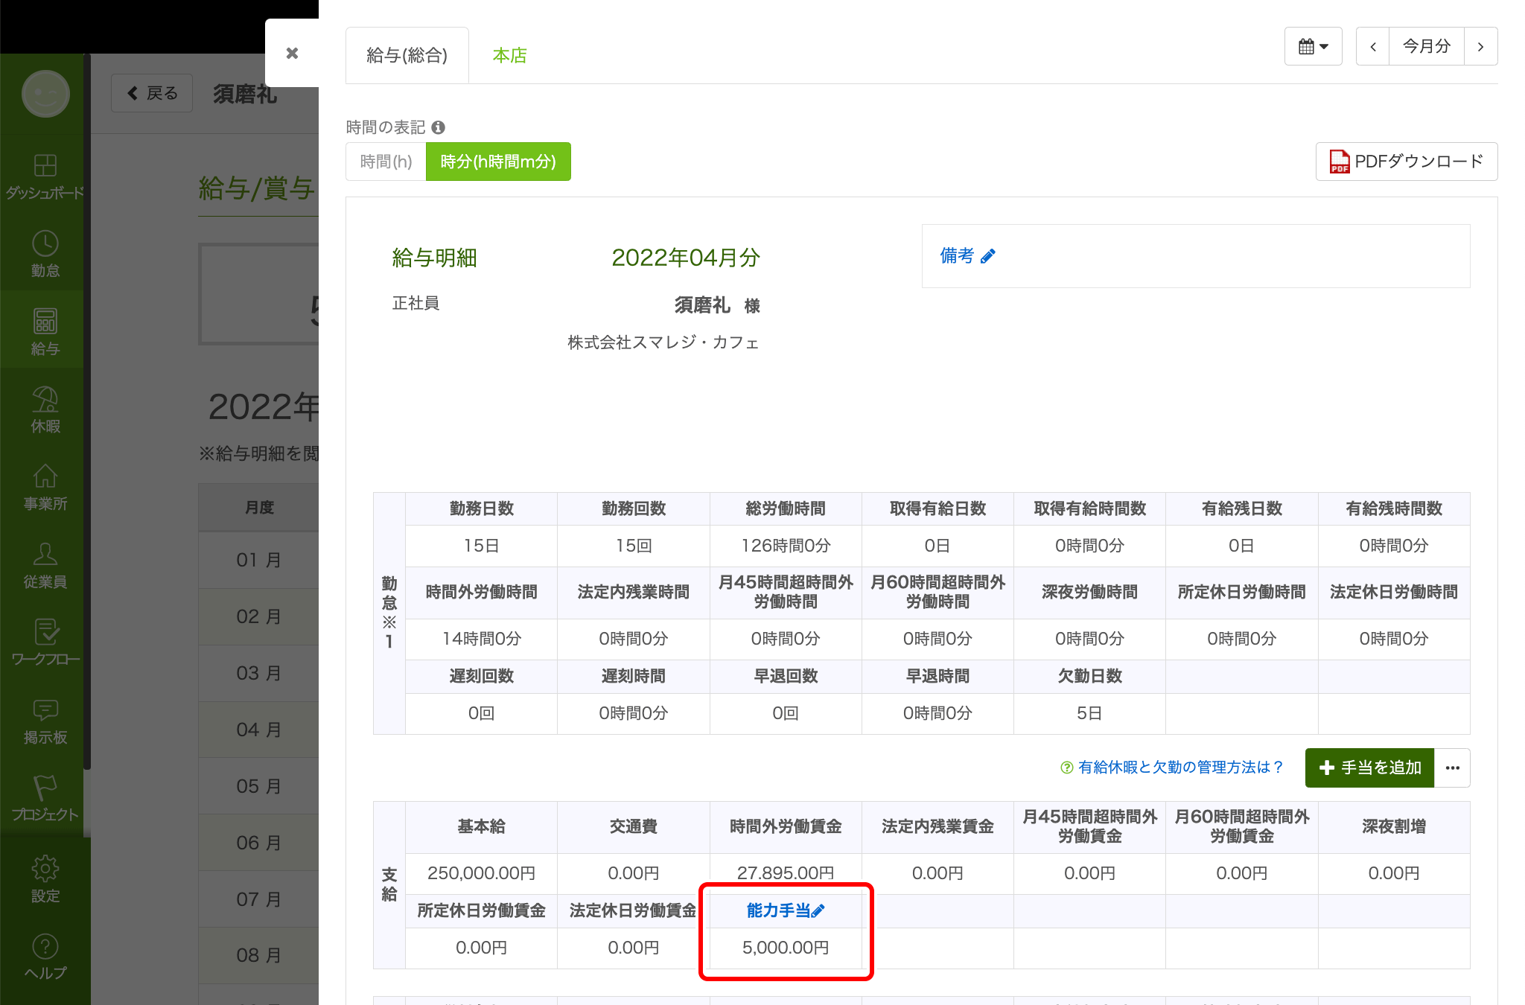Viewport: 1525px width, 1005px height.
Task: Click the 5,000.00円 能力手当 amount
Action: click(x=786, y=948)
